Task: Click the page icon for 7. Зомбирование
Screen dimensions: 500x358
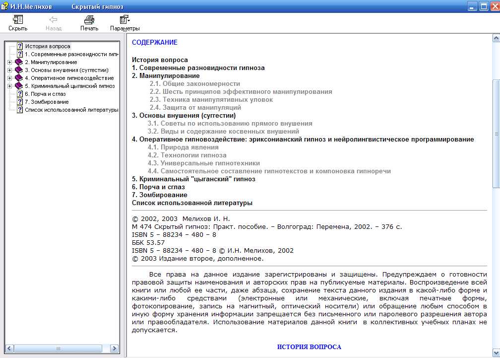Action: click(20, 102)
